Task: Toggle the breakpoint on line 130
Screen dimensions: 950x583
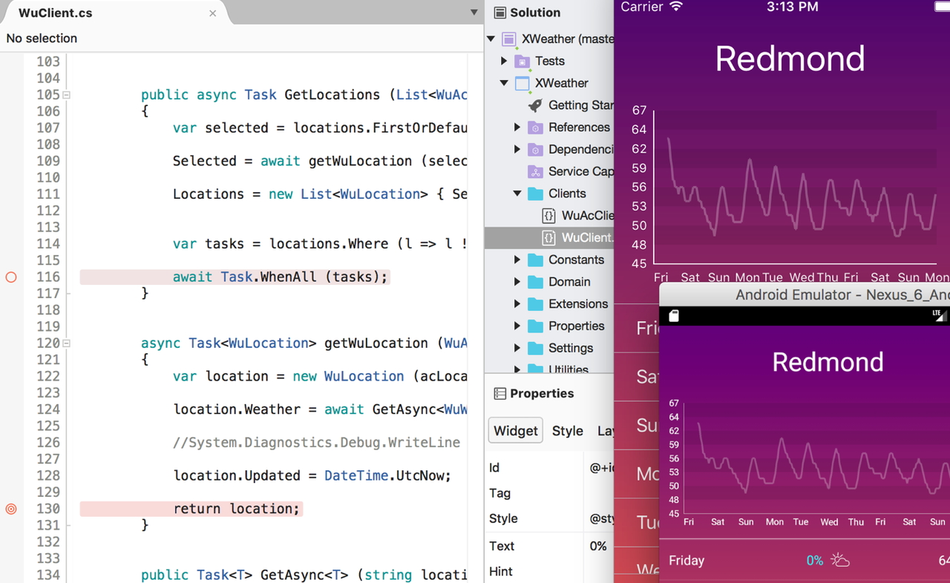Action: pos(10,509)
